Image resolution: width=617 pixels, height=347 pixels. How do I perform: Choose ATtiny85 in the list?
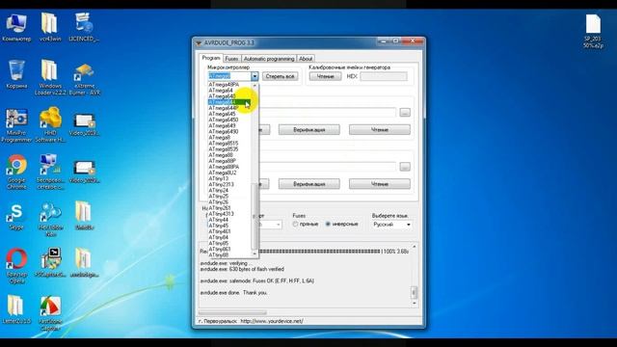click(229, 244)
